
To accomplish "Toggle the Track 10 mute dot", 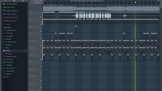I will [x=41, y=74].
